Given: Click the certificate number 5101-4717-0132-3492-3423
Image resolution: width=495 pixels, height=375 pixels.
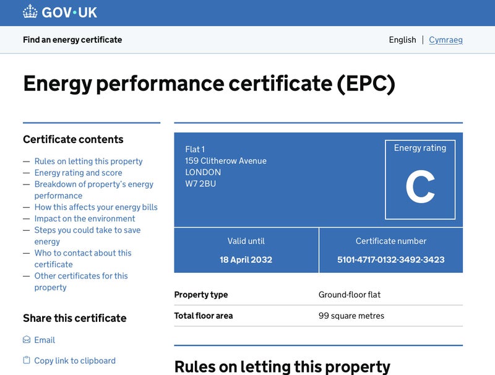Looking at the screenshot, I should 391,259.
